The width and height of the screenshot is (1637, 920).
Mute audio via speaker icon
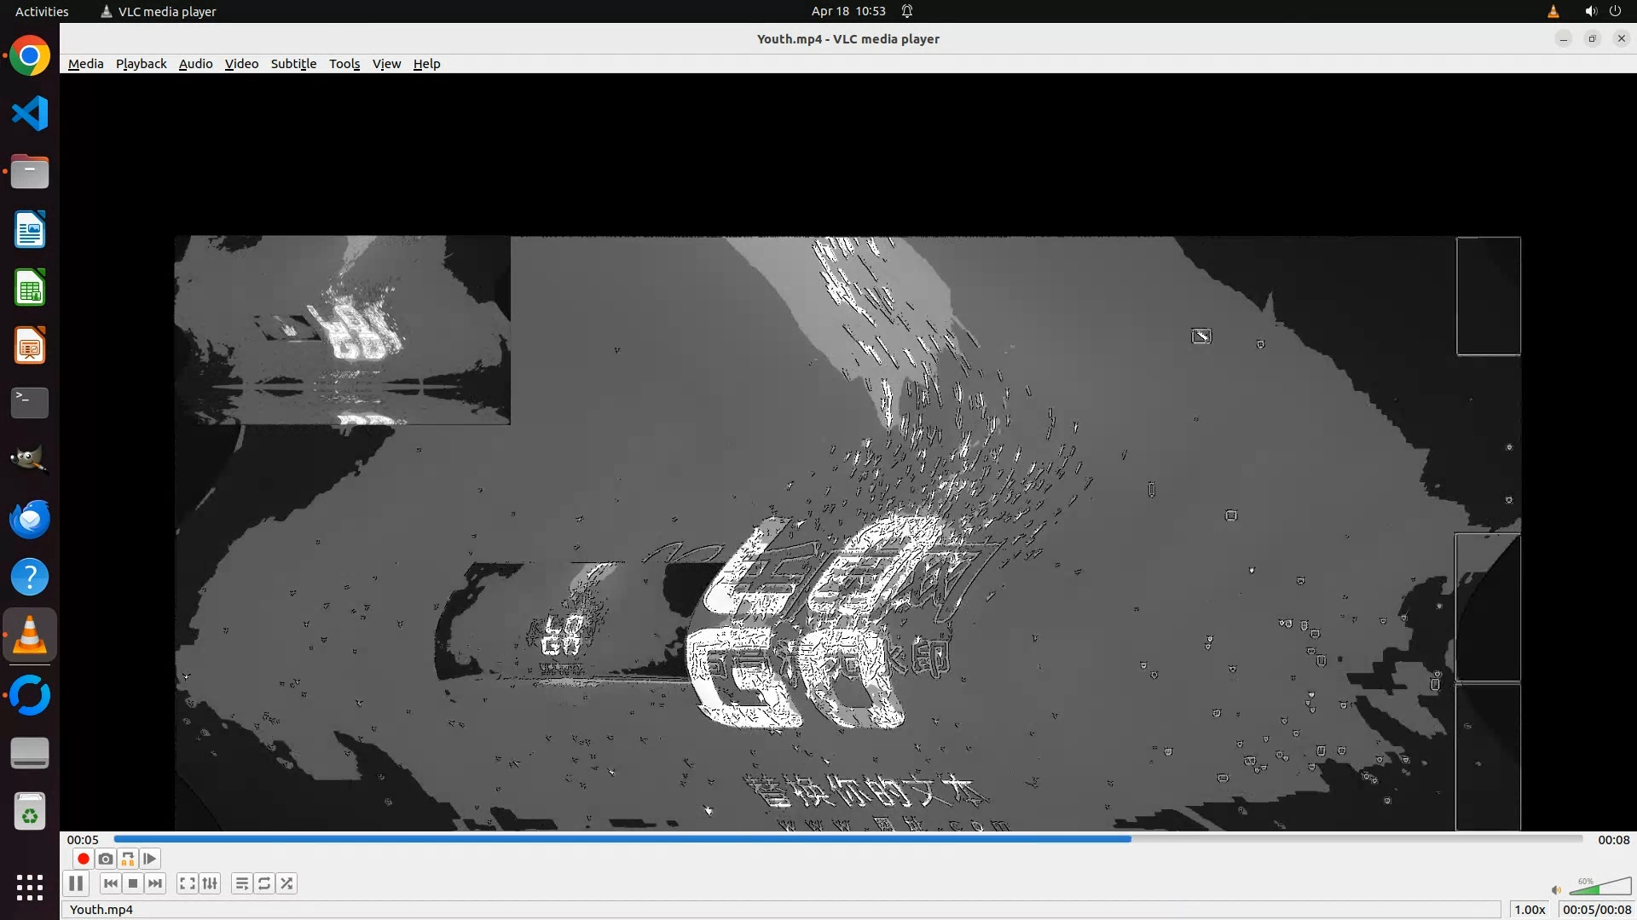pos(1556,890)
